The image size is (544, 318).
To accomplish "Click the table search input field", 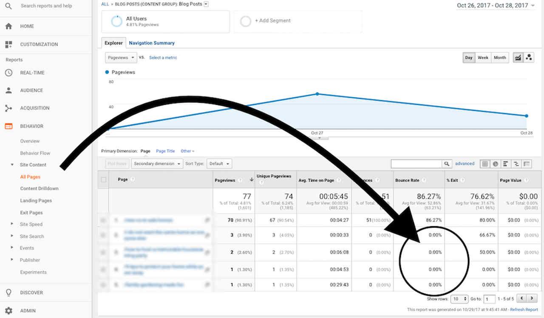I will pos(416,163).
